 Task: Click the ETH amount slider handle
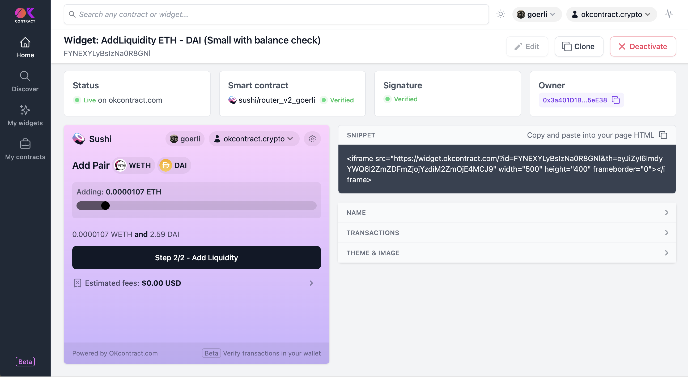tap(105, 206)
